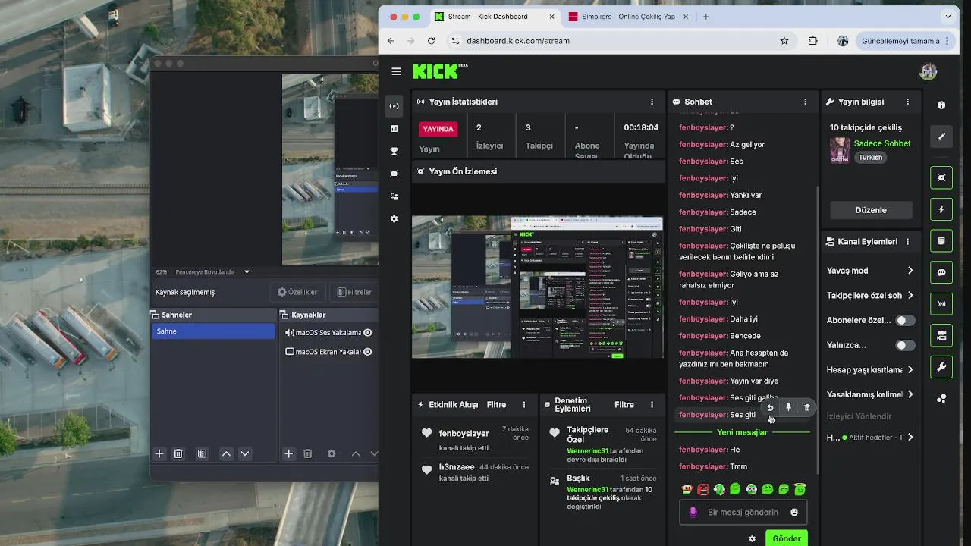Click the stream preview thumbnail
The width and height of the screenshot is (971, 546).
[537, 287]
